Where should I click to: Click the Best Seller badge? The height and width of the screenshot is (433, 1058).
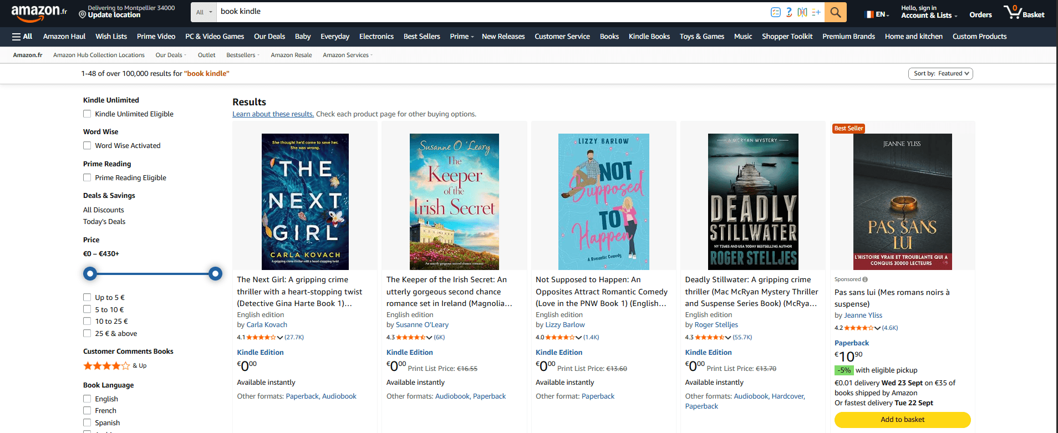tap(848, 128)
